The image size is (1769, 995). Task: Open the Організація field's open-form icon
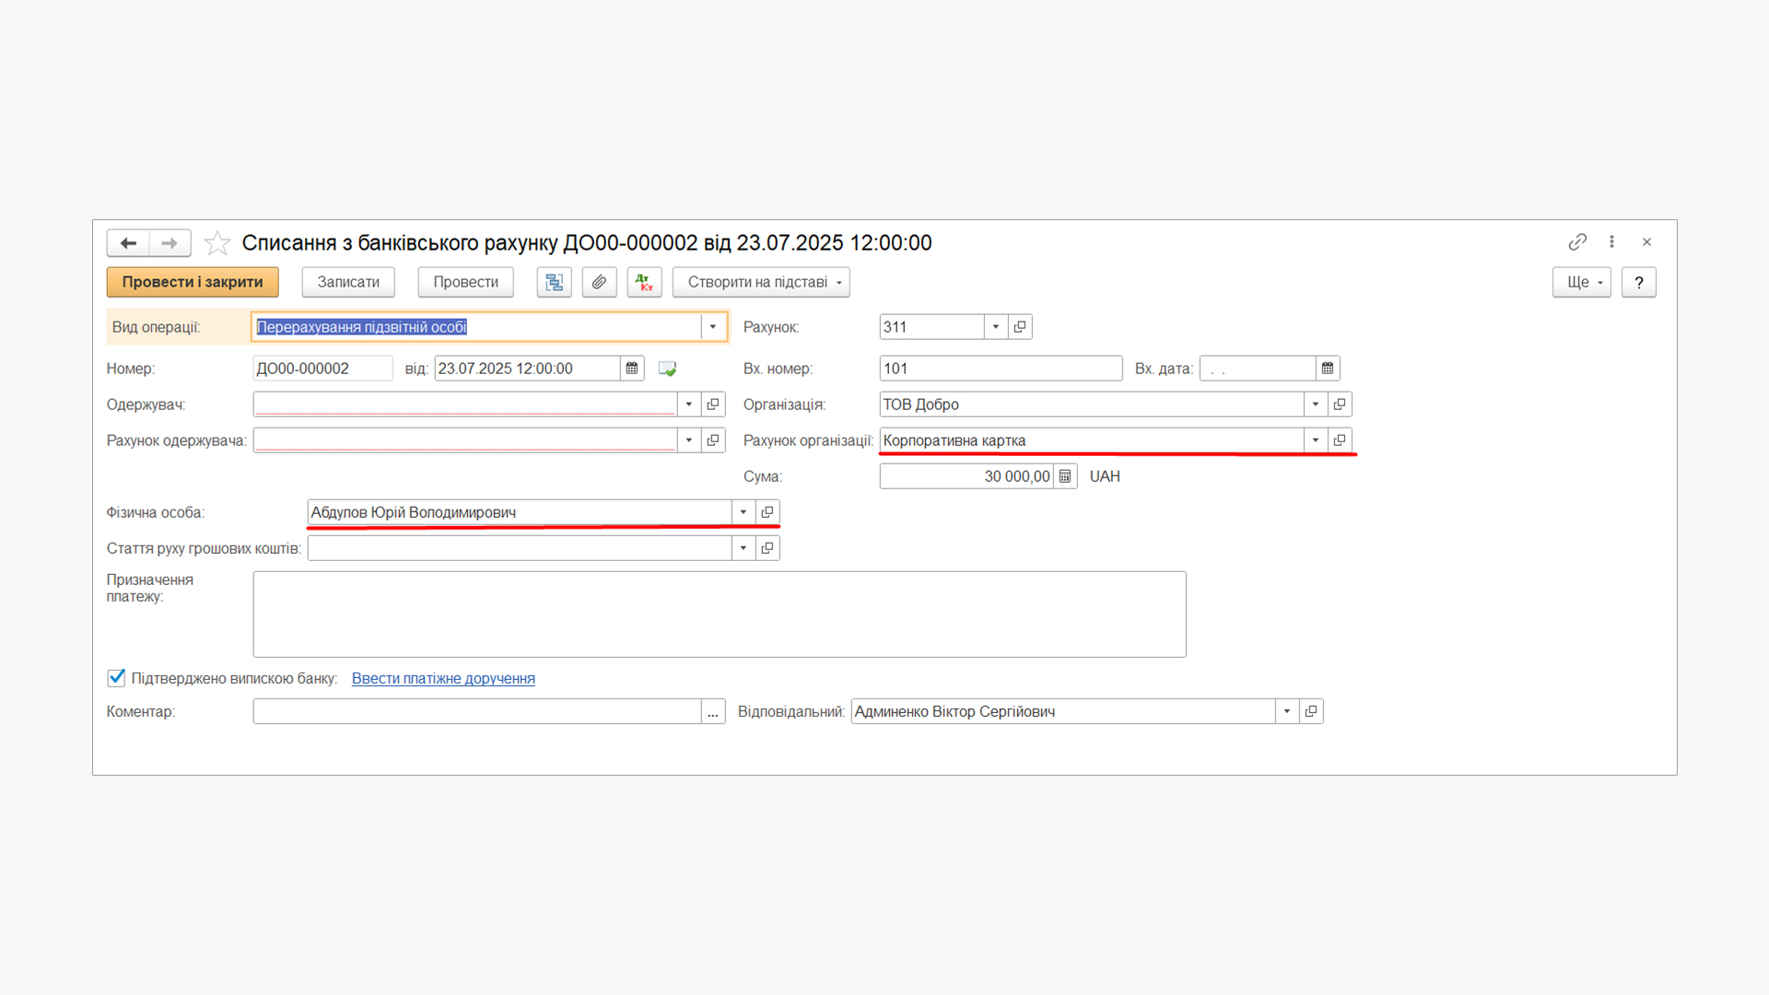[x=1340, y=404]
